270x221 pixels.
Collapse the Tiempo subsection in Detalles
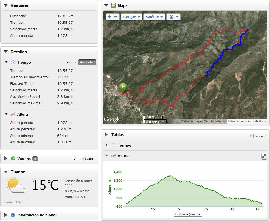coord(6,62)
